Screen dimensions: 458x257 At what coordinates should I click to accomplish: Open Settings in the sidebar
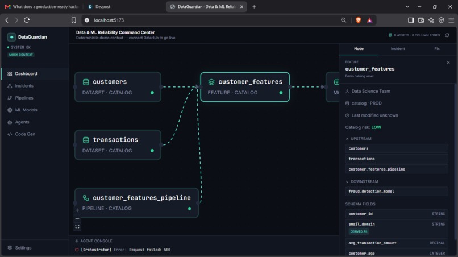pos(35,248)
